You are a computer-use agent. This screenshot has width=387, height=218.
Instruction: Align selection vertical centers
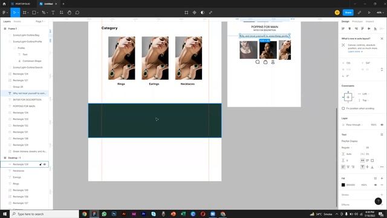pos(369,28)
